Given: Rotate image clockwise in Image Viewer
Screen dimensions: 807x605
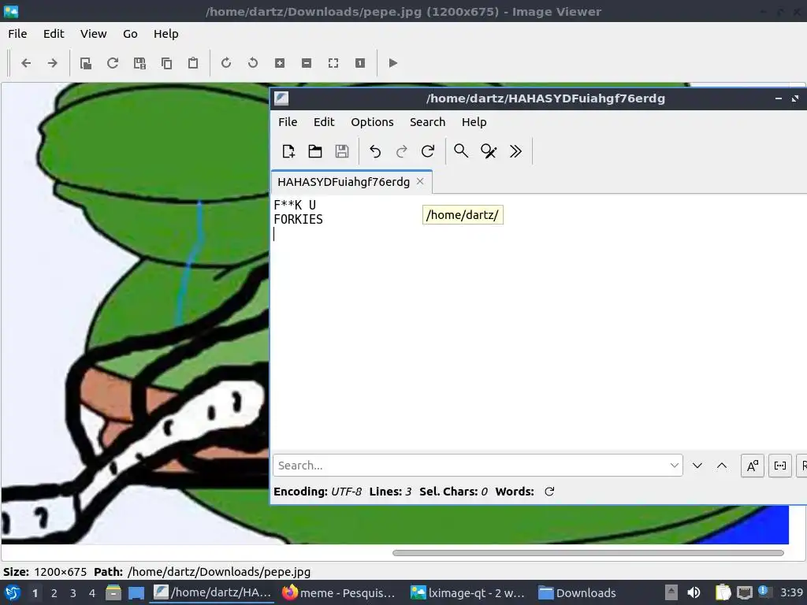Looking at the screenshot, I should [x=226, y=63].
